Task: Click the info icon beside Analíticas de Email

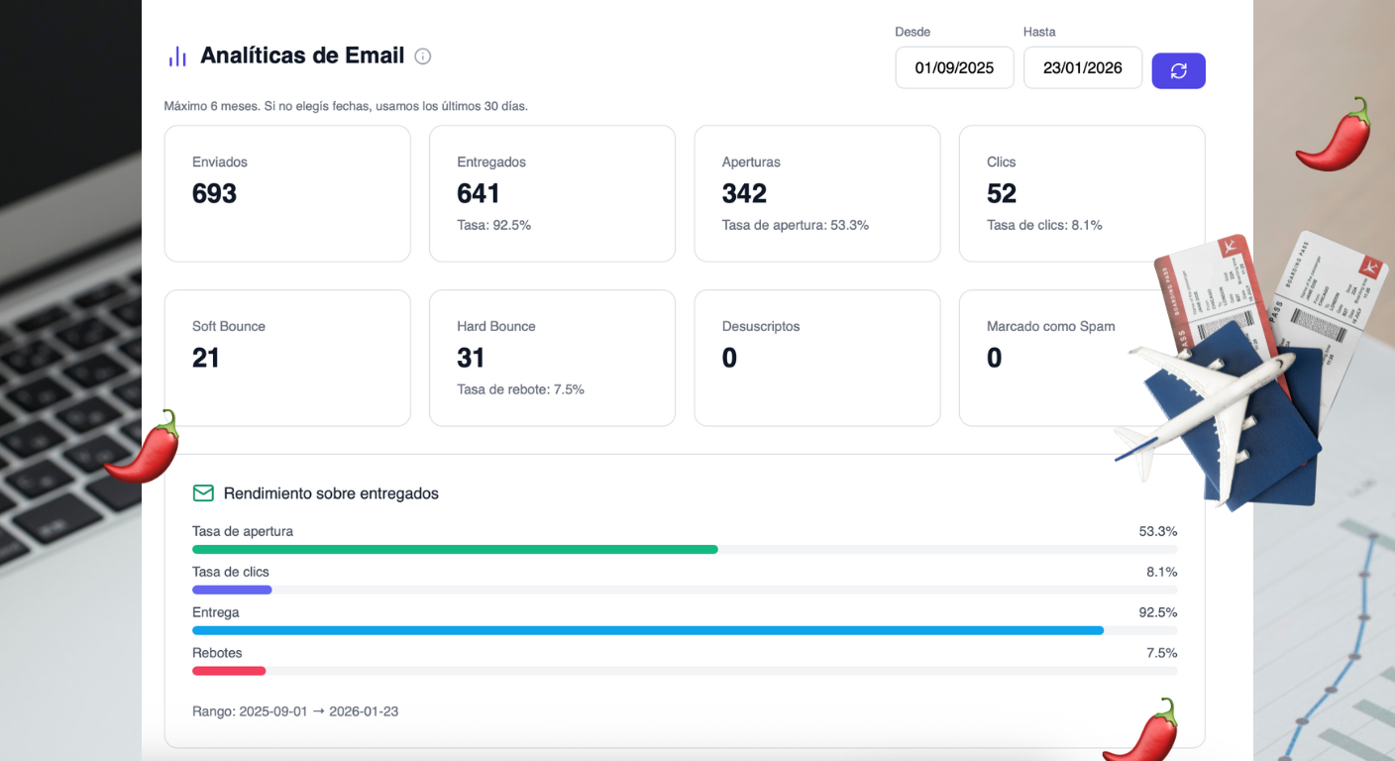Action: click(423, 56)
